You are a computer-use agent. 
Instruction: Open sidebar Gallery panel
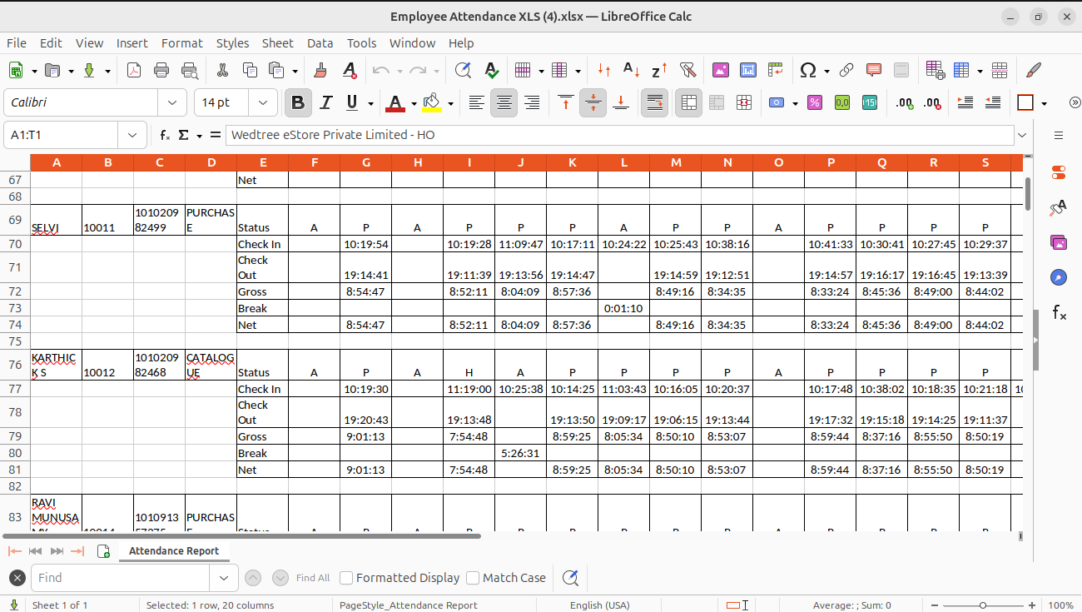[x=1059, y=242]
